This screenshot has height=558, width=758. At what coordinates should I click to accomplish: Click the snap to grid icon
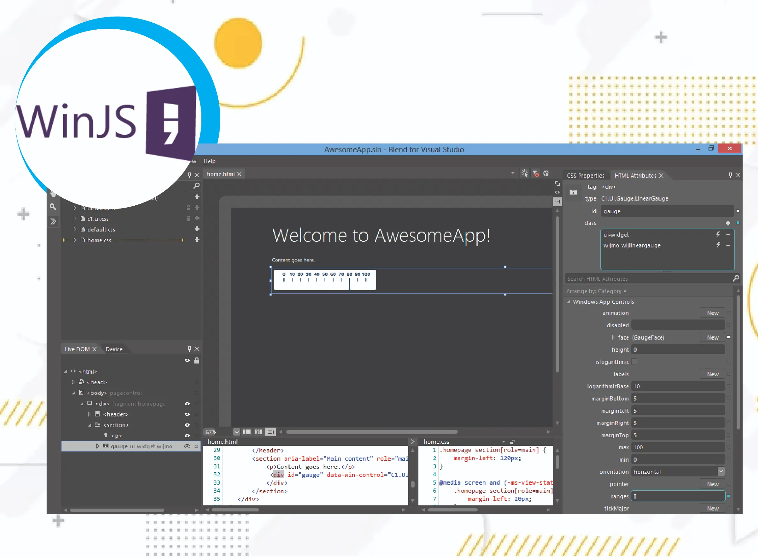pyautogui.click(x=259, y=432)
